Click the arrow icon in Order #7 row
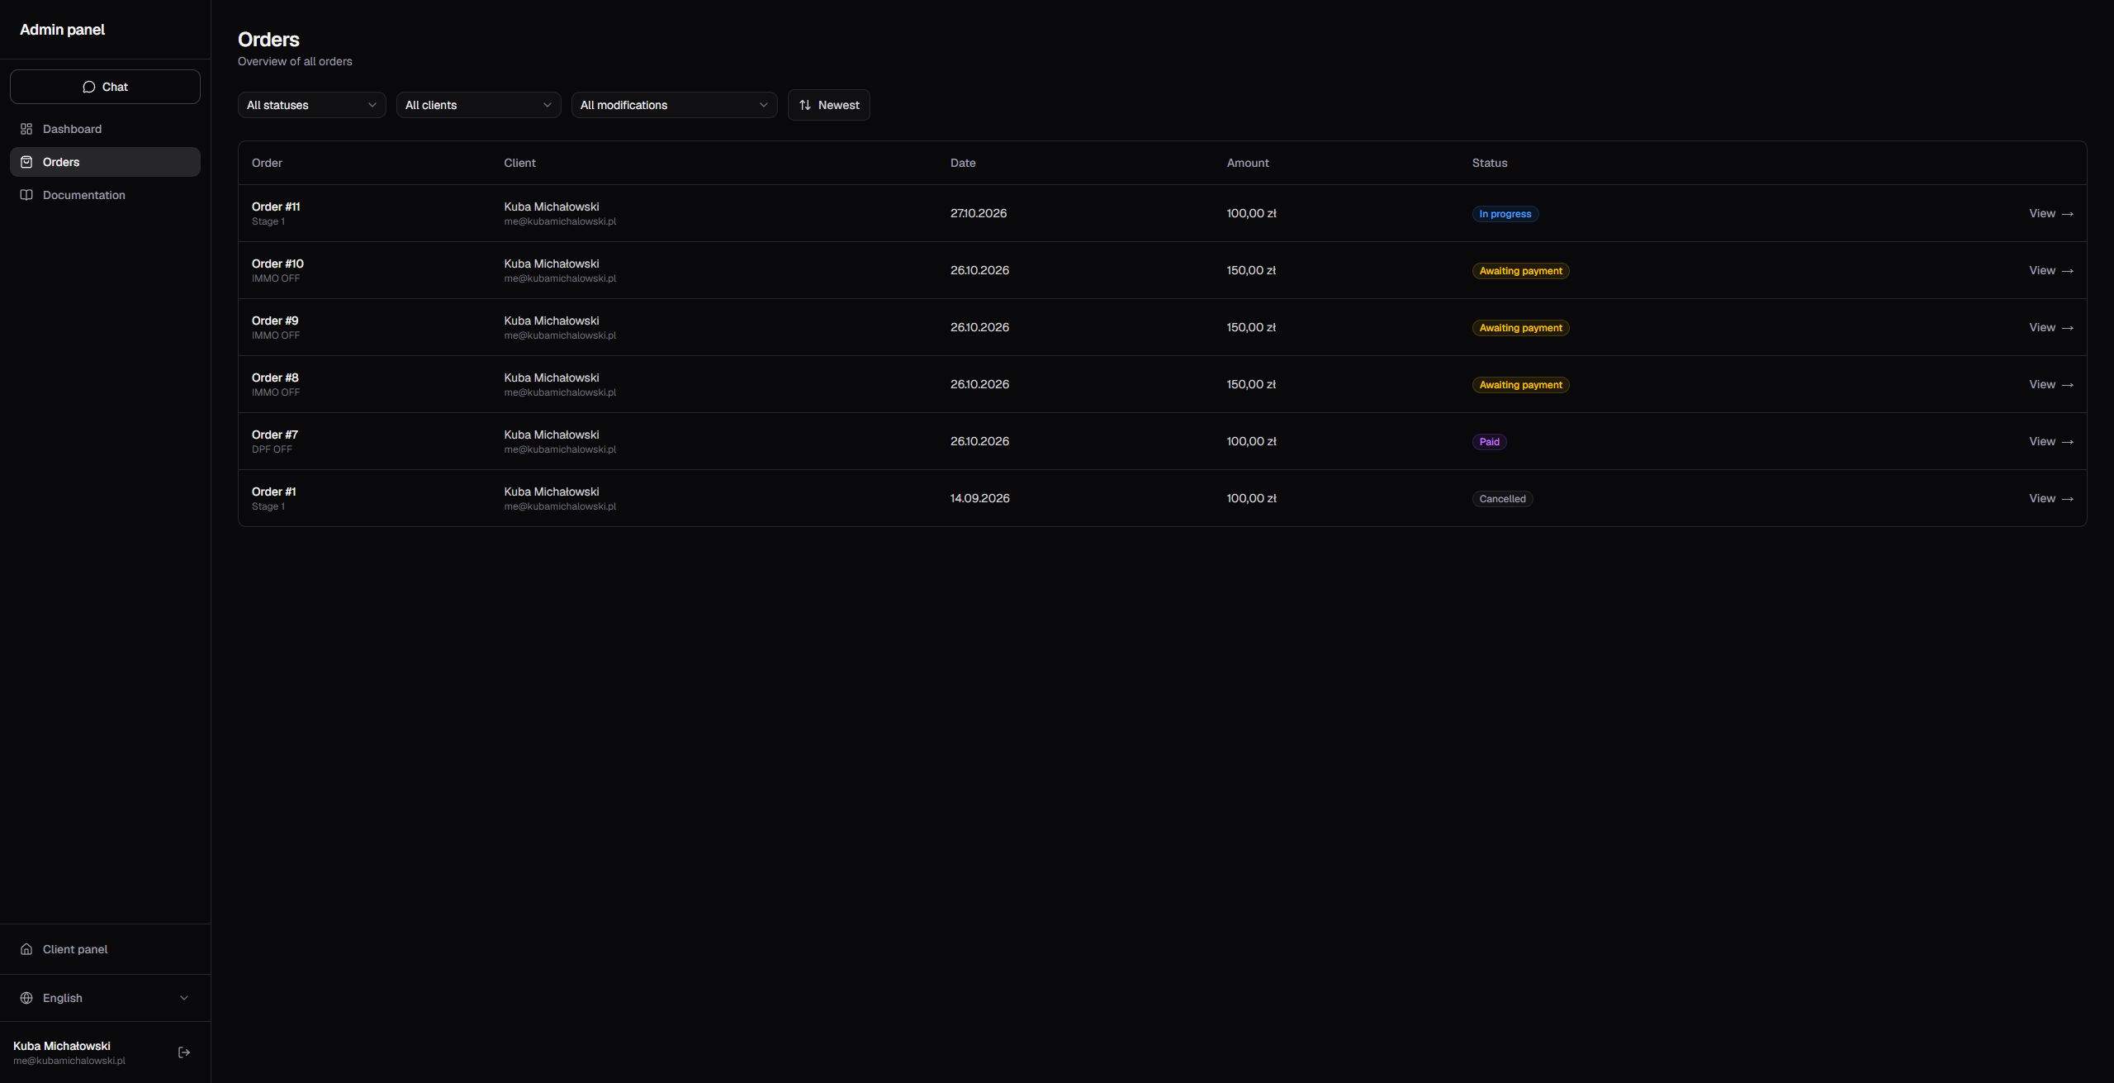Image resolution: width=2114 pixels, height=1083 pixels. [x=2068, y=442]
